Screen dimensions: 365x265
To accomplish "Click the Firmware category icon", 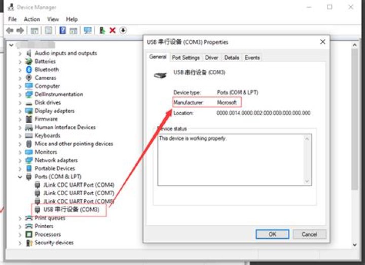I will [x=29, y=119].
